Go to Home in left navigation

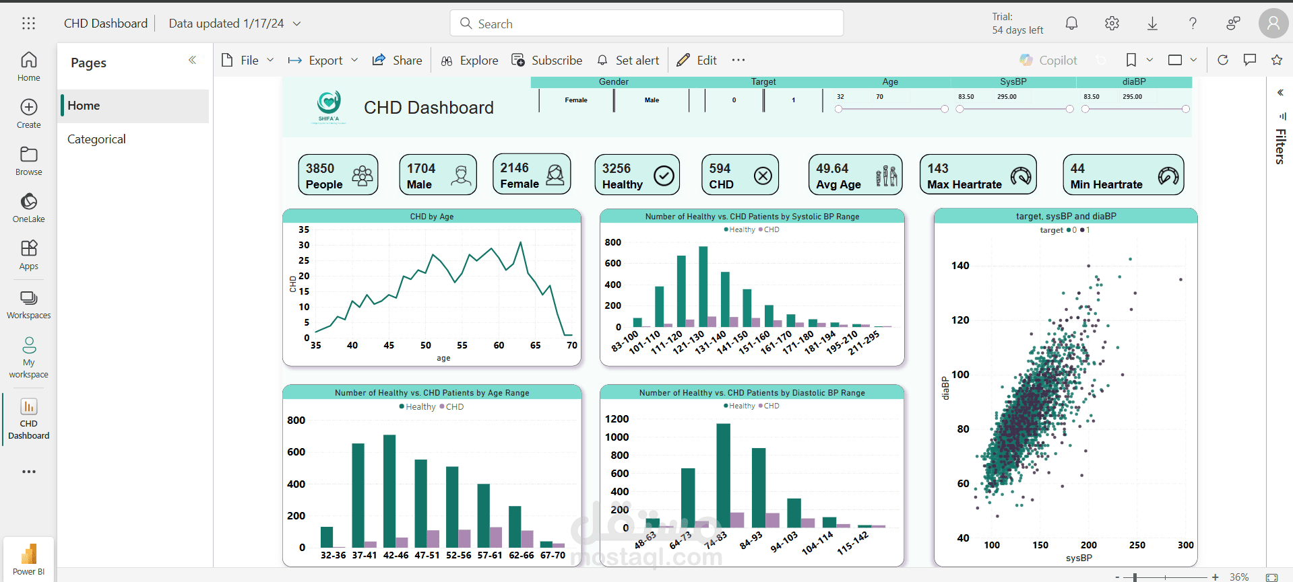tap(28, 67)
